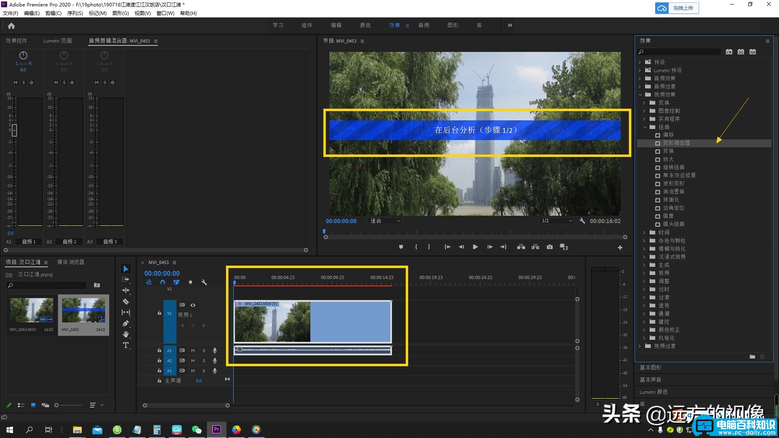The width and height of the screenshot is (779, 438).
Task: Expand the 基本图形 panel
Action: [x=650, y=367]
